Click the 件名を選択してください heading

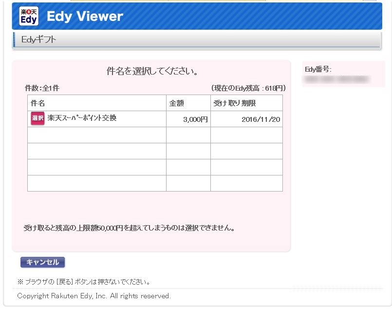152,71
